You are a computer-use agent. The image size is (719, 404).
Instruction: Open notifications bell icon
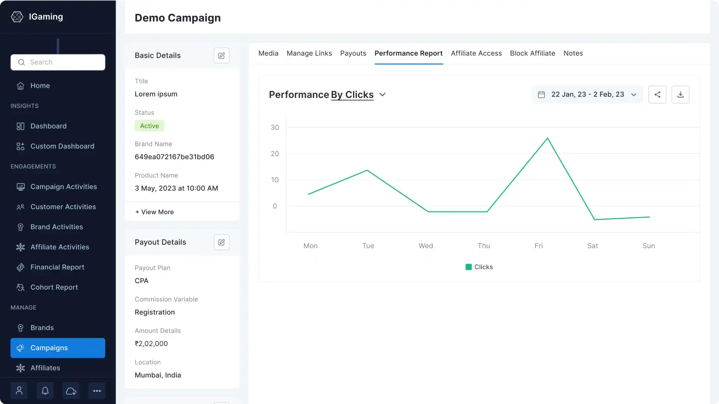point(45,391)
